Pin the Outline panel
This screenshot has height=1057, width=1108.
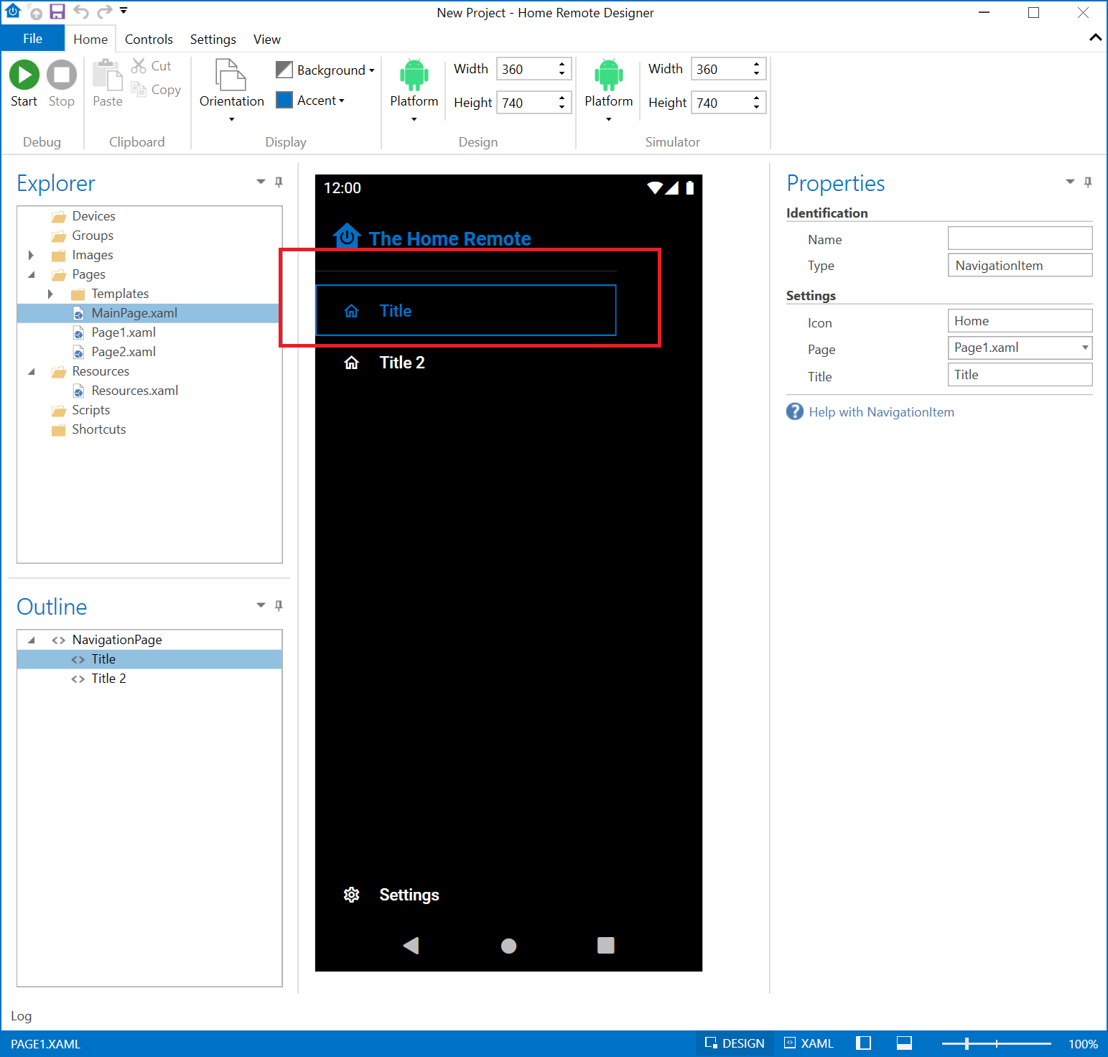279,605
